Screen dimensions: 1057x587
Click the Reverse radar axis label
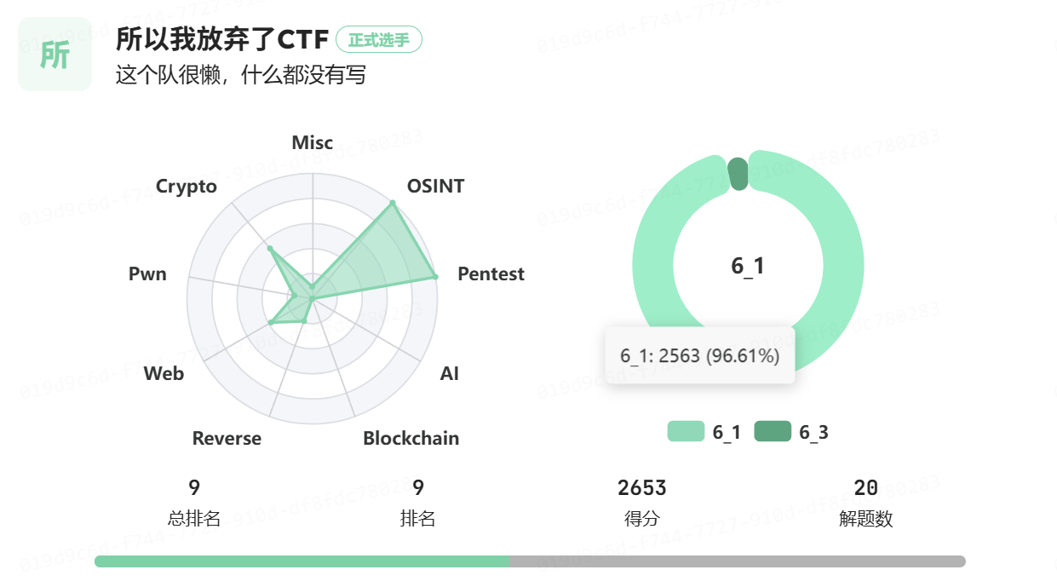click(227, 438)
